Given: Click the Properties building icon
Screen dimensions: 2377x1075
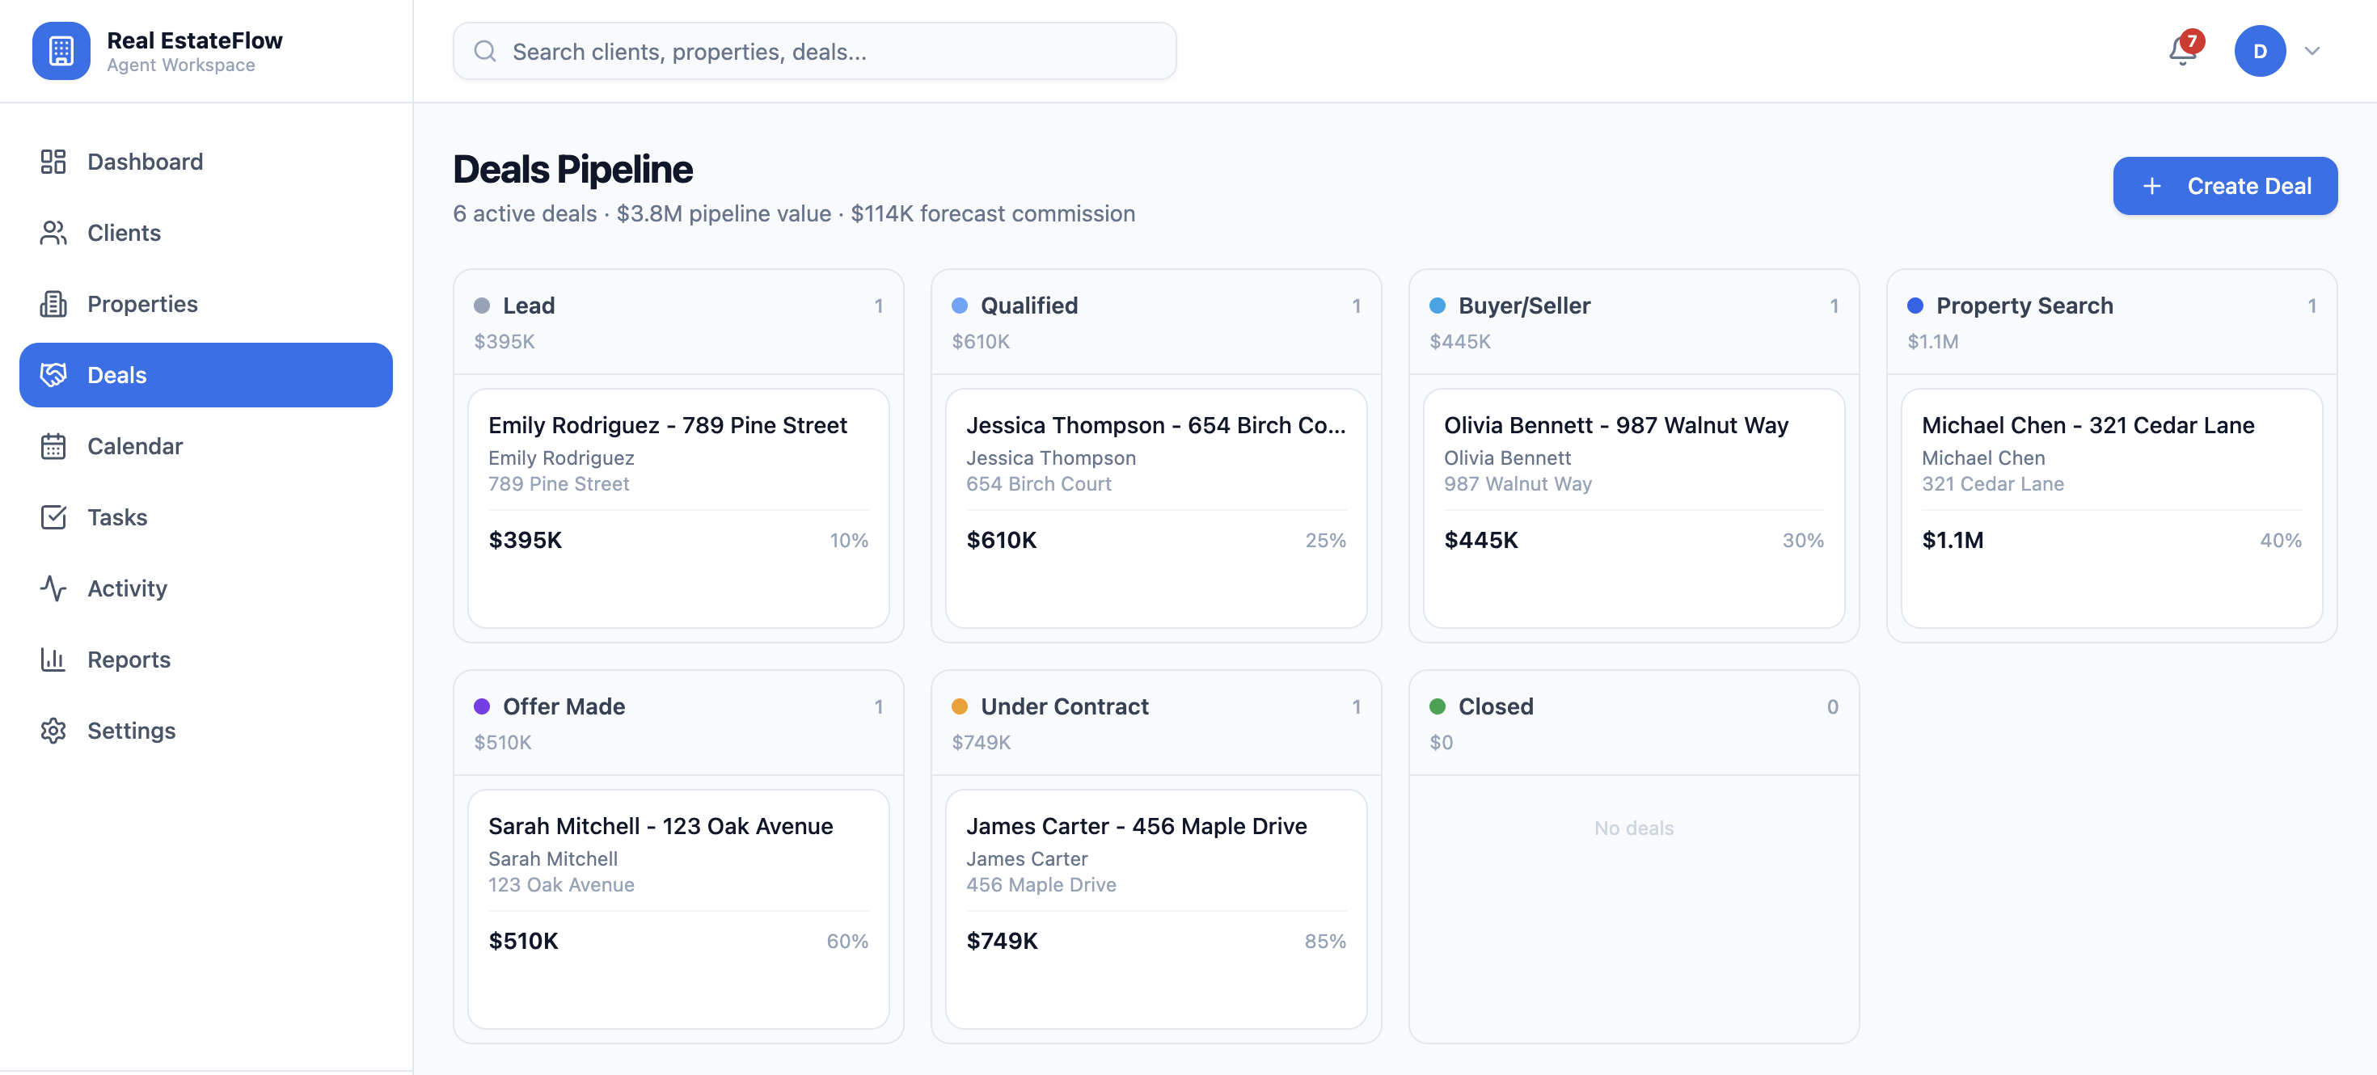Looking at the screenshot, I should 53,304.
